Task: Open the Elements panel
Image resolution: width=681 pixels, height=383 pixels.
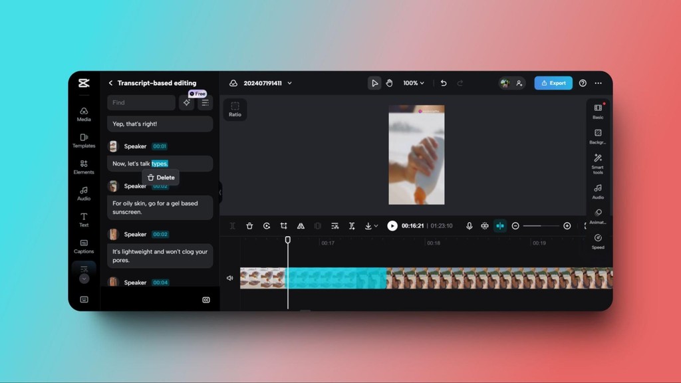Action: [83, 168]
